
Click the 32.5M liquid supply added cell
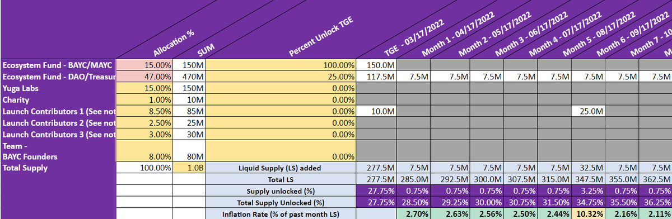pos(589,168)
